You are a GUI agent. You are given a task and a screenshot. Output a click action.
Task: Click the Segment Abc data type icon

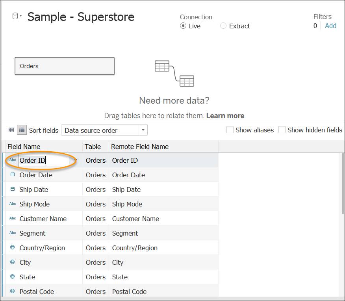click(13, 233)
